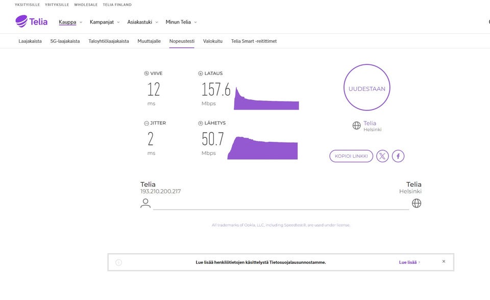This screenshot has width=490, height=300.
Task: Expand the Kampanjat menu chevron
Action: coord(118,22)
